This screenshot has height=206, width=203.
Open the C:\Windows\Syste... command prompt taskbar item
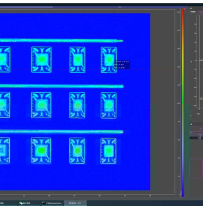tap(53, 203)
